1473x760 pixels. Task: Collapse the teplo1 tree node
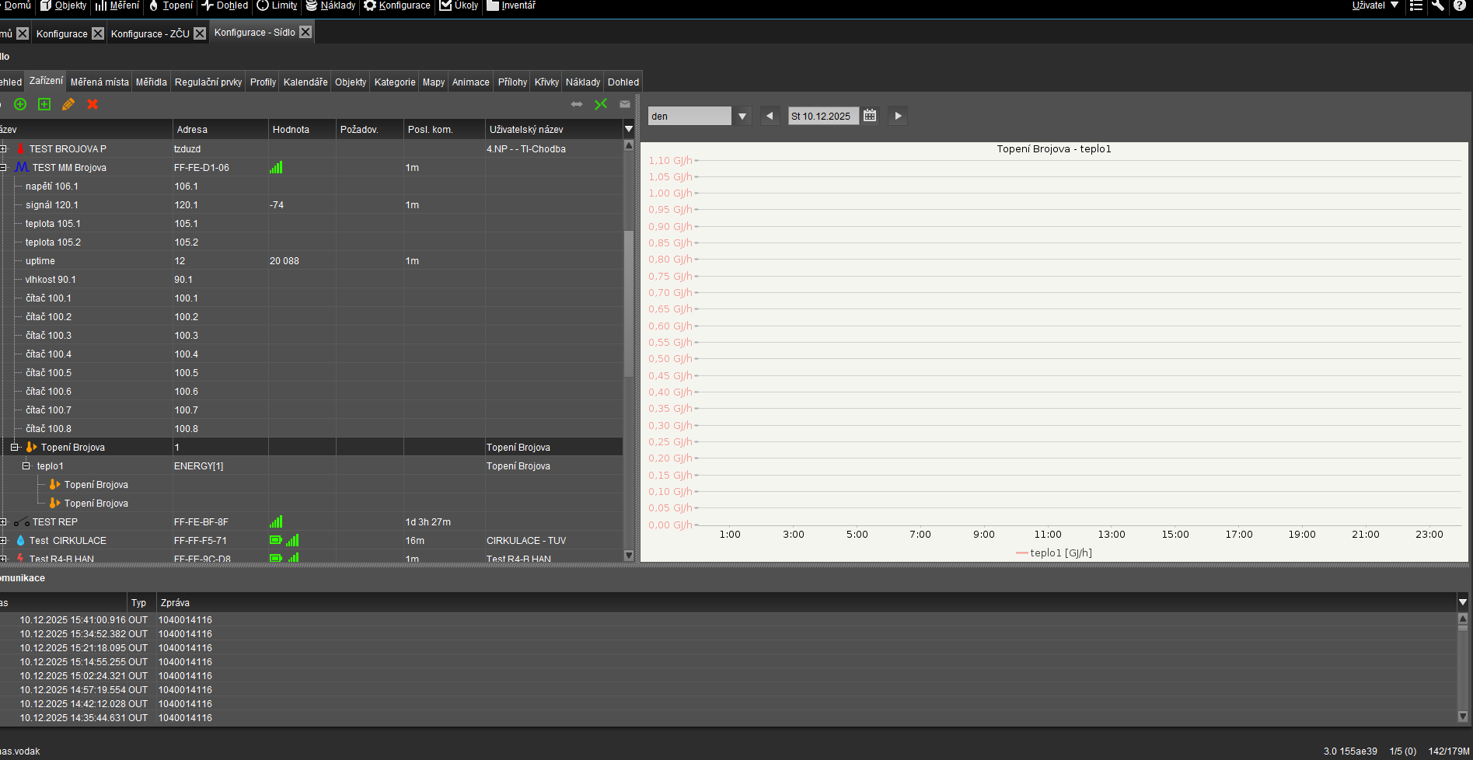26,465
